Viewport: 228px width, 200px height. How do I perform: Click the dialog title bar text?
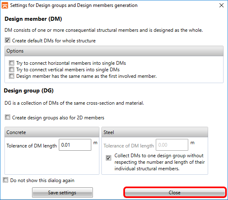(x=74, y=5)
